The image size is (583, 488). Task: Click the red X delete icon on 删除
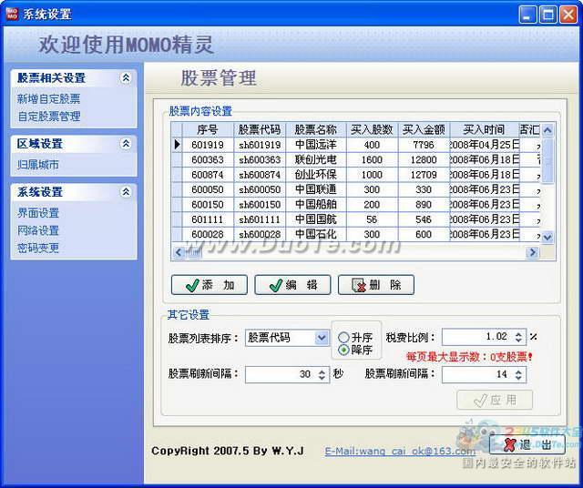coord(359,286)
